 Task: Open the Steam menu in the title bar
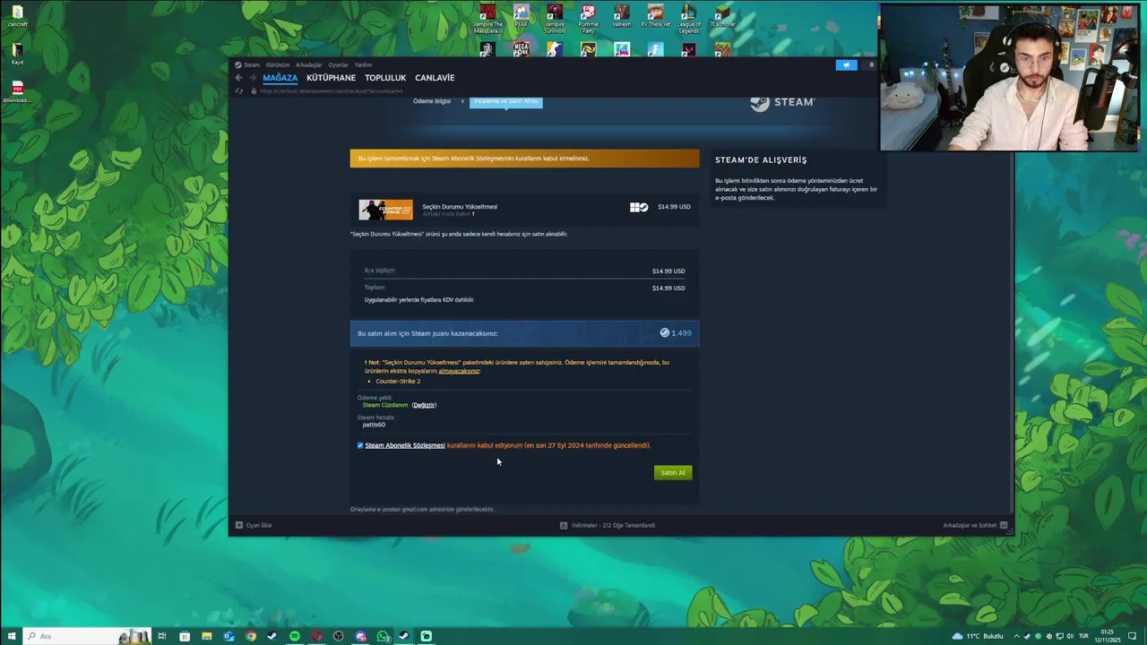coord(247,64)
